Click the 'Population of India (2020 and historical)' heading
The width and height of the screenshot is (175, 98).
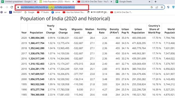[x=65, y=19]
